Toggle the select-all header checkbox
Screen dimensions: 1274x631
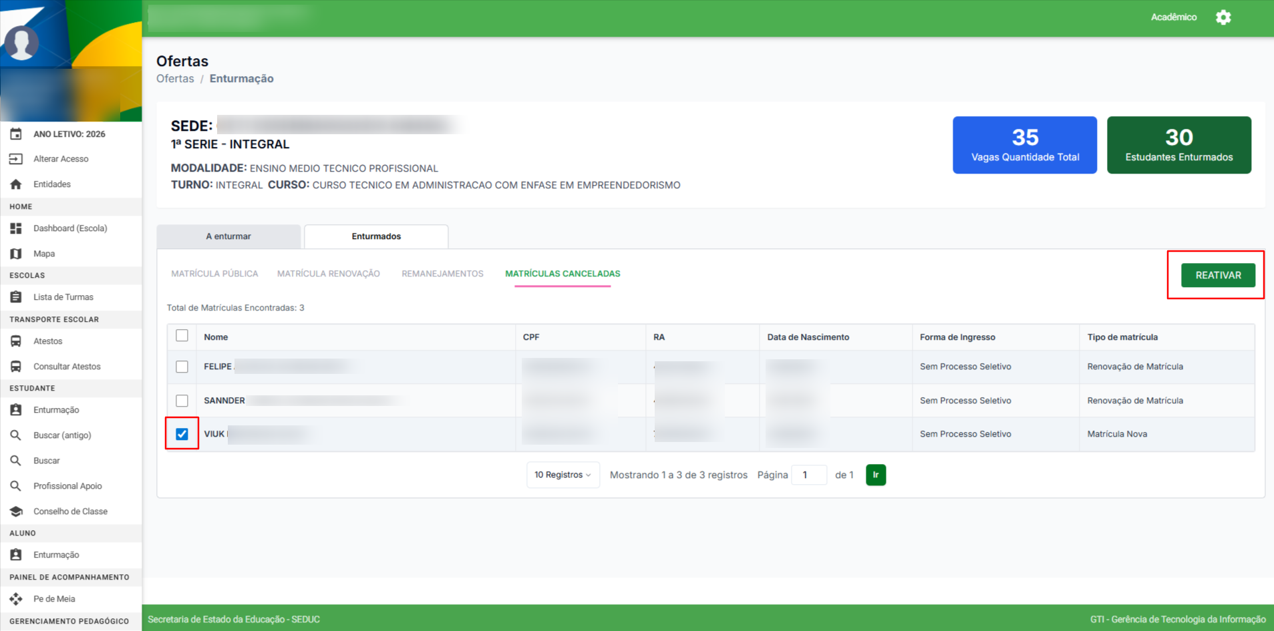(182, 336)
